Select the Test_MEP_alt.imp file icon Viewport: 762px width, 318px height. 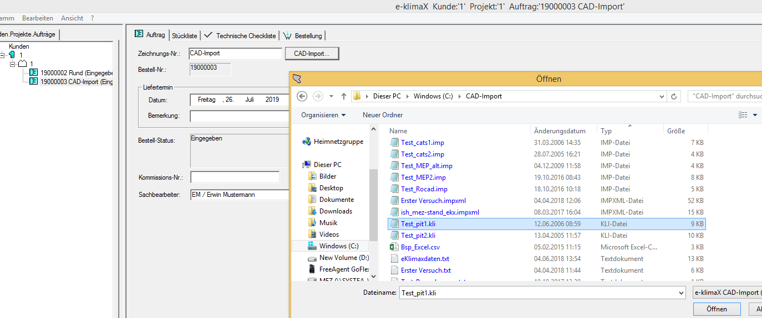394,166
